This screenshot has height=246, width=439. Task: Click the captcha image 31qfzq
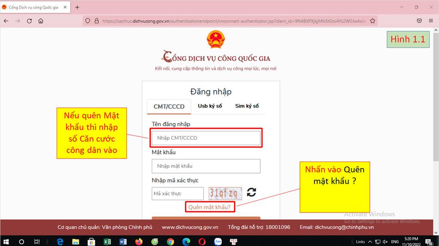coord(225,193)
